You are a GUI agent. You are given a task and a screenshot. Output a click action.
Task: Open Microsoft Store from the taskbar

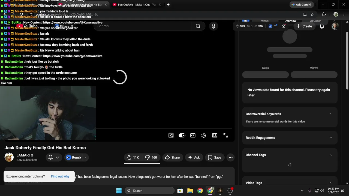pos(180,191)
